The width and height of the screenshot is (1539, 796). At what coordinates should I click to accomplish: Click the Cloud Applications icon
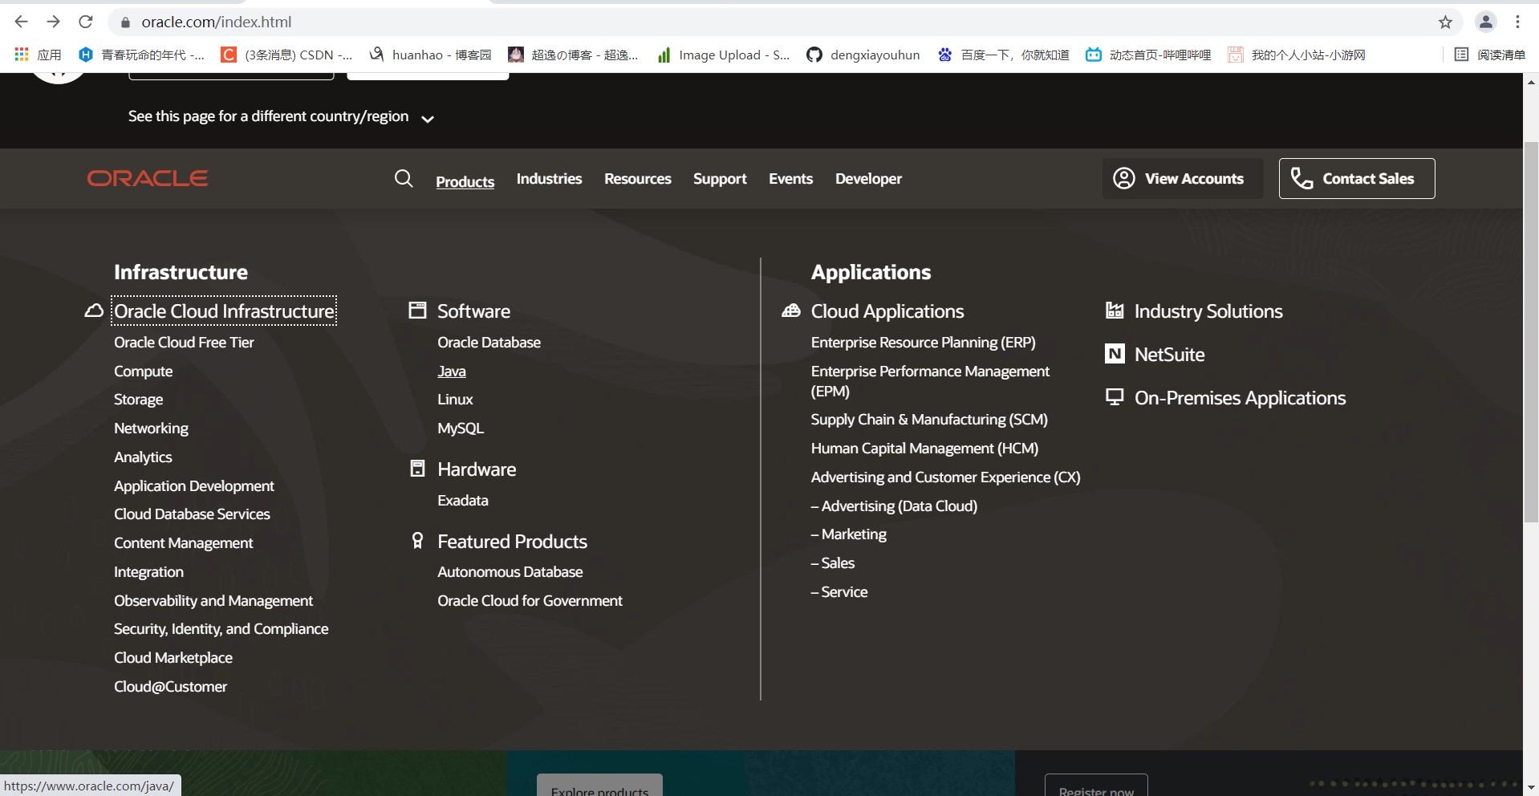coord(791,311)
